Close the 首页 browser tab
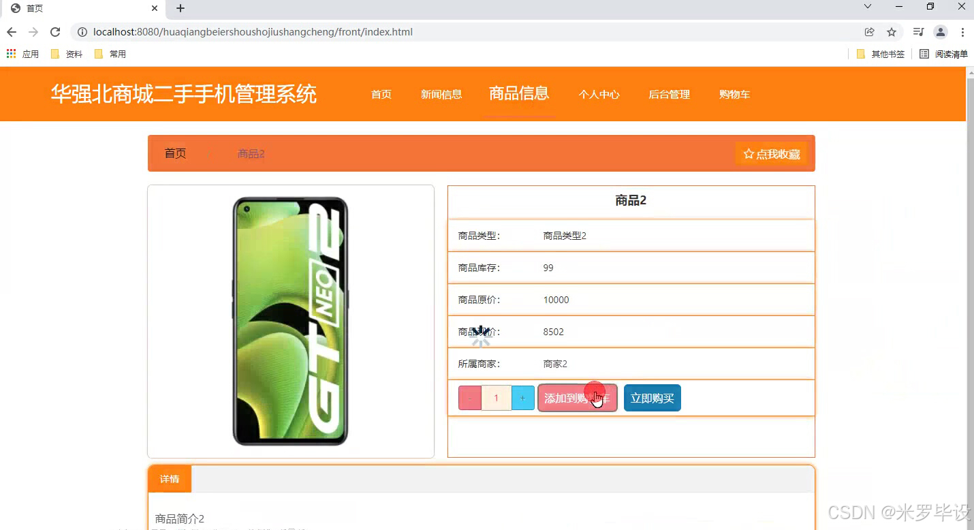 (155, 8)
